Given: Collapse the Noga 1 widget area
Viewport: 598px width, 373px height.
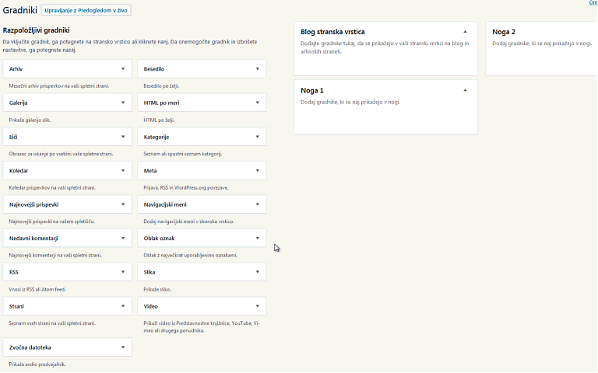Looking at the screenshot, I should 465,90.
